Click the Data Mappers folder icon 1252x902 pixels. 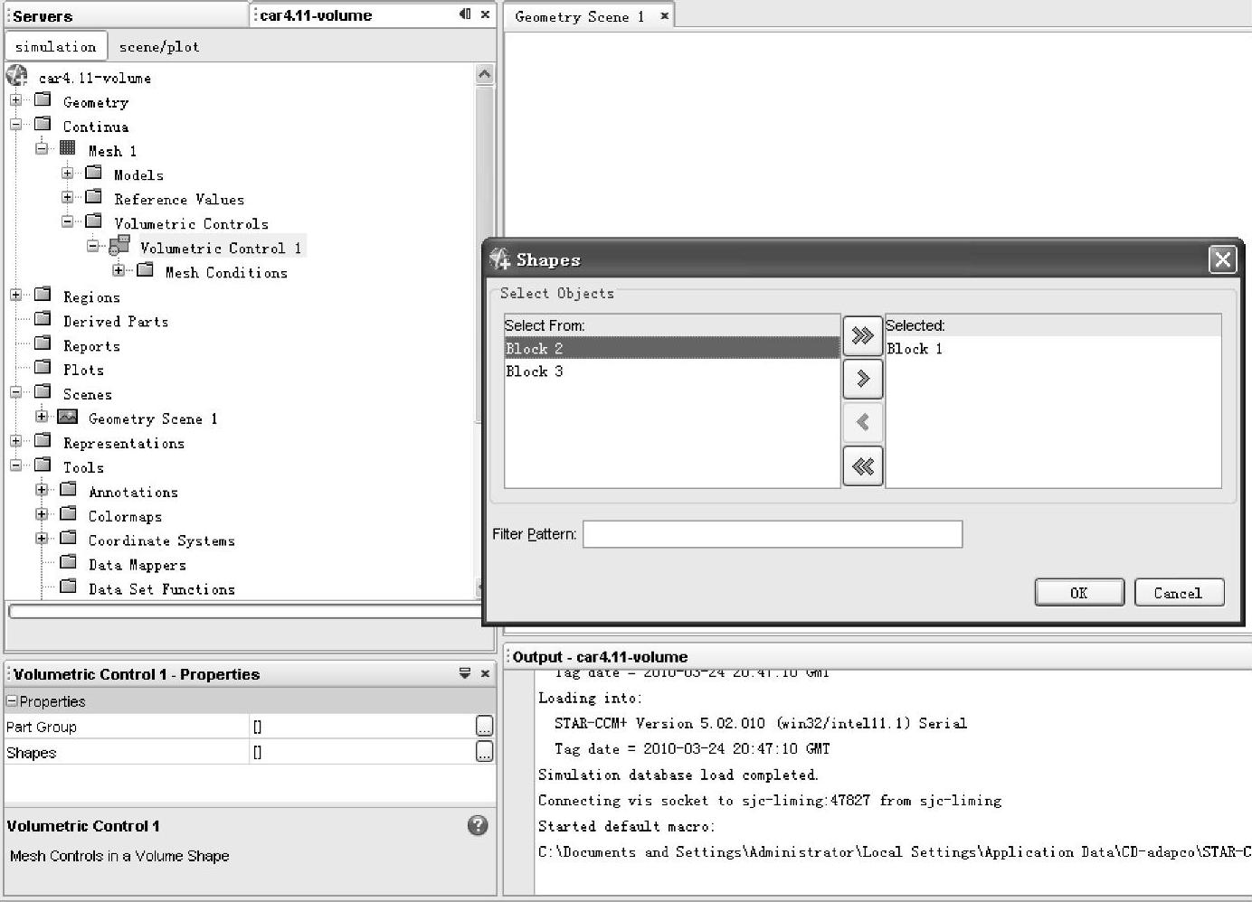68,563
